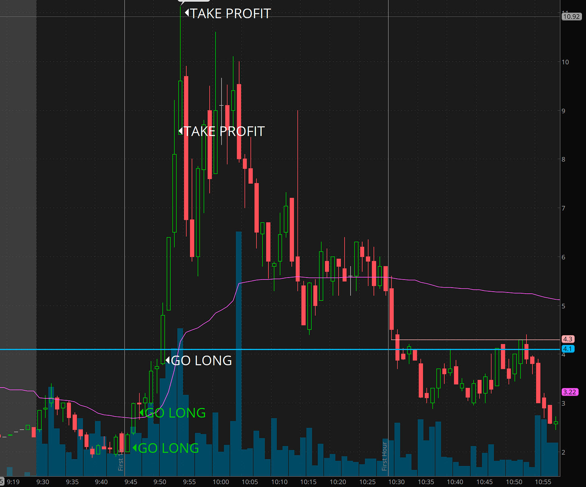Image resolution: width=586 pixels, height=487 pixels.
Task: Click the 2 value on the price axis
Action: tap(563, 452)
